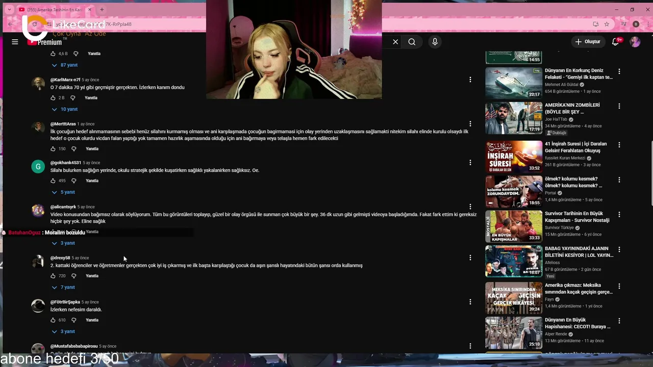Clear the search box with the X icon

point(395,42)
